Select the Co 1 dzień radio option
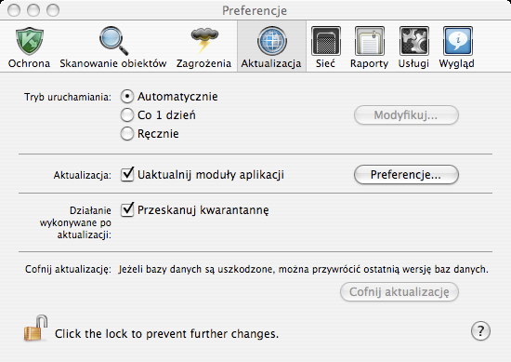The width and height of the screenshot is (511, 362). [x=127, y=115]
